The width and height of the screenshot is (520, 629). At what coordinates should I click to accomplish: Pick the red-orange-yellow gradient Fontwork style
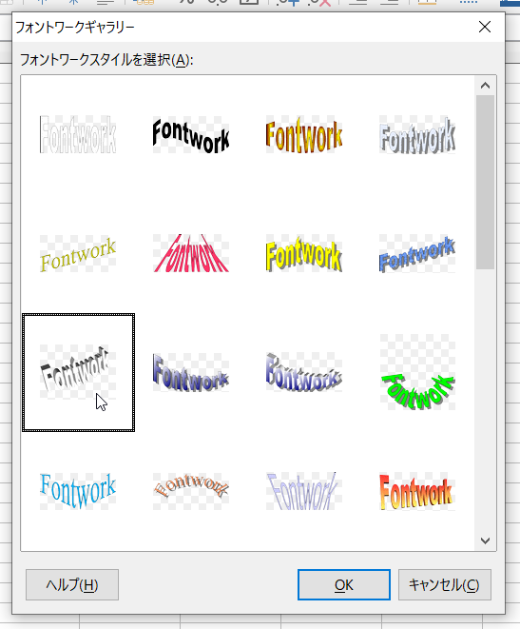point(417,491)
